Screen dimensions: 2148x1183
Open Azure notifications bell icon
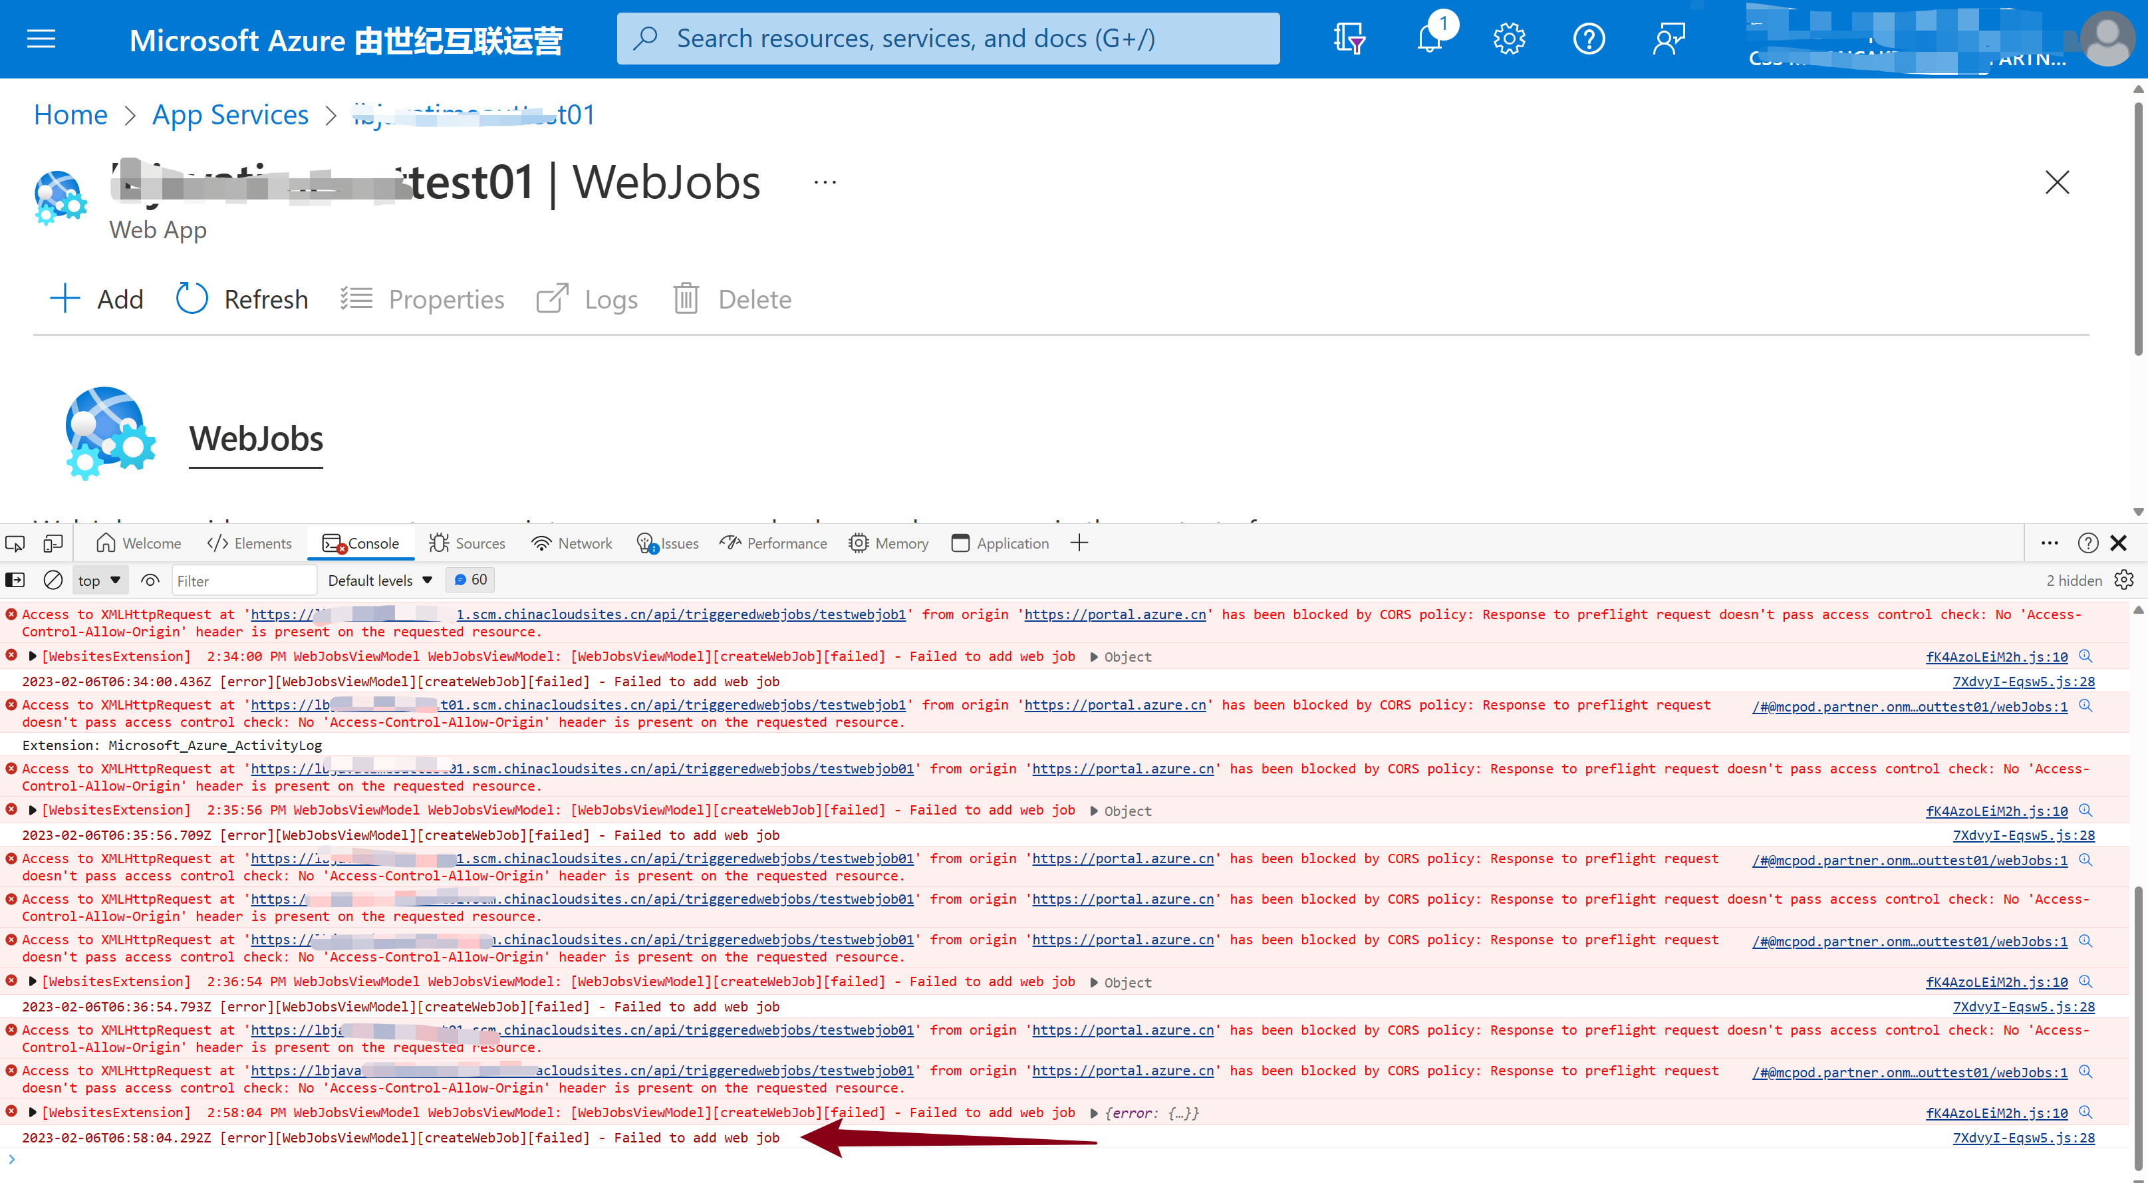point(1429,39)
